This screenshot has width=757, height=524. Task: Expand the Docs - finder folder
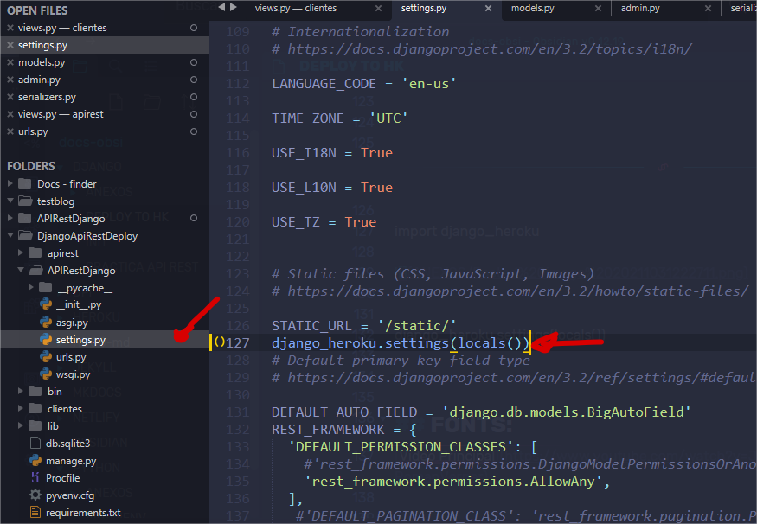(10, 184)
